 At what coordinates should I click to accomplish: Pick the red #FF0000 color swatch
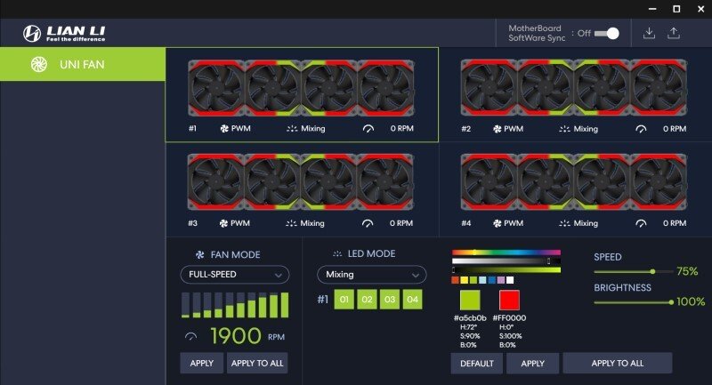coord(509,300)
